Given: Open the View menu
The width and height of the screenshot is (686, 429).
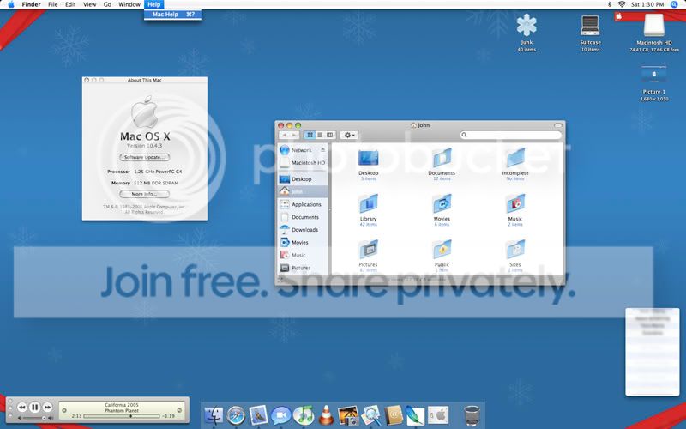Looking at the screenshot, I should click(90, 4).
